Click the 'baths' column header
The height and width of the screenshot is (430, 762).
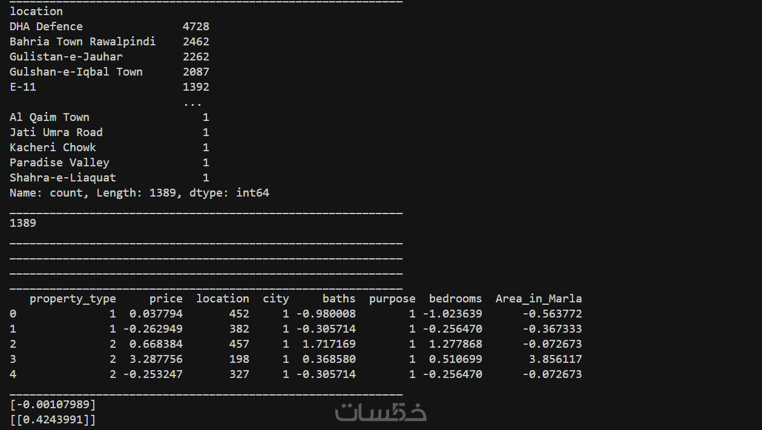click(x=339, y=299)
